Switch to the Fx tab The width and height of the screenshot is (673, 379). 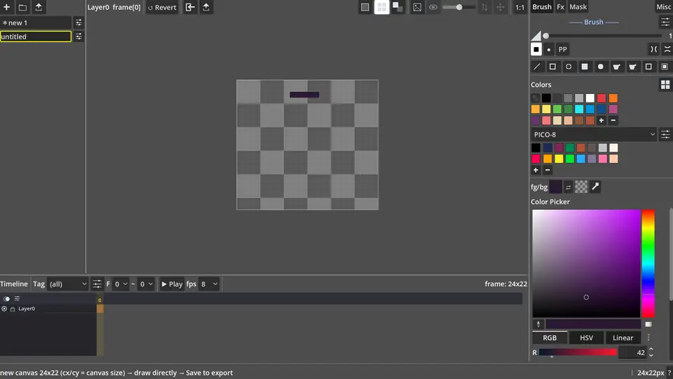[560, 7]
